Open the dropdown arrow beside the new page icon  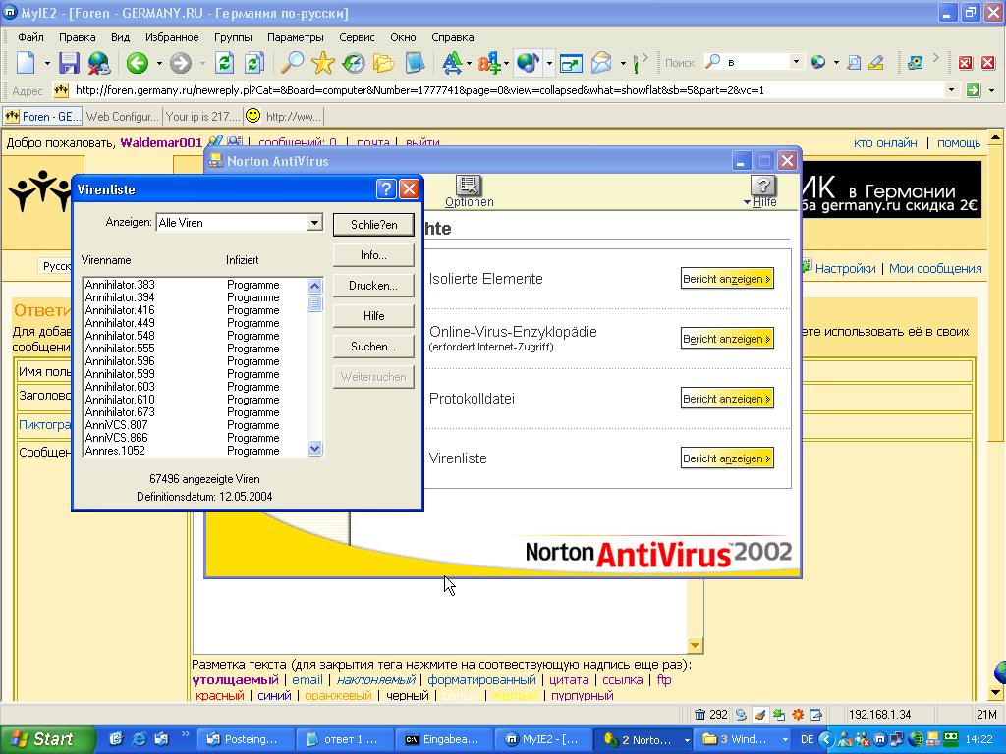(47, 63)
